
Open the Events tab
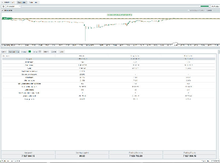tap(54, 52)
